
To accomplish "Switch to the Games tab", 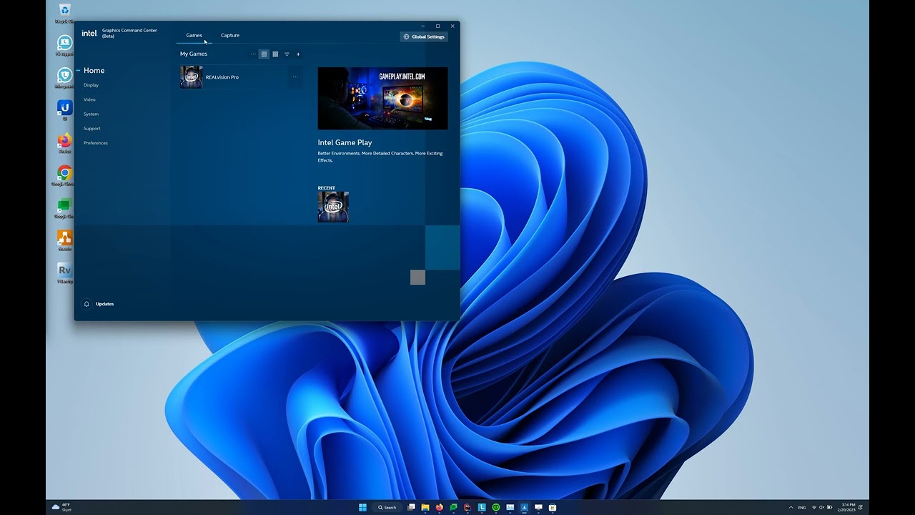I will click(194, 35).
